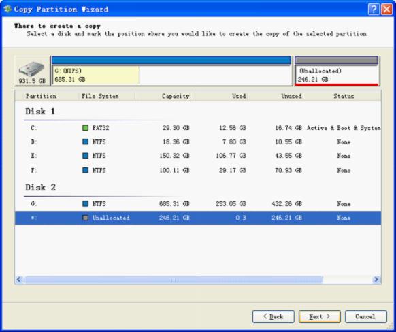Click the blue NTFS icon for D:
The width and height of the screenshot is (396, 332).
[85, 142]
